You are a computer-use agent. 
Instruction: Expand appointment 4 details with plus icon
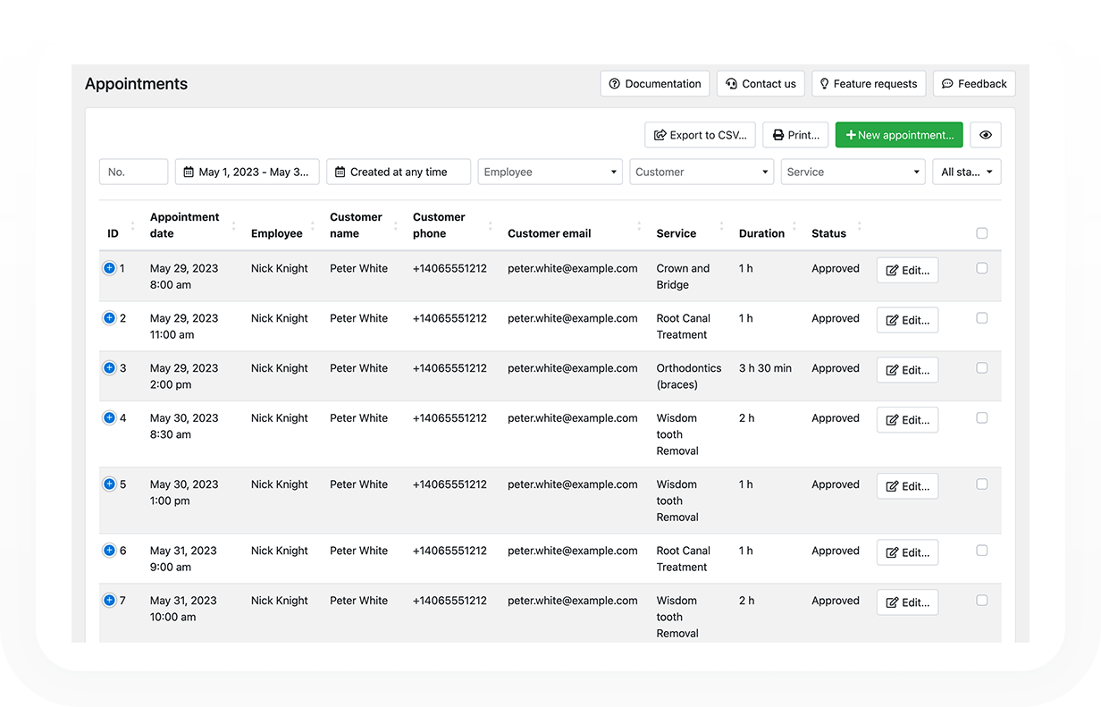coord(109,418)
